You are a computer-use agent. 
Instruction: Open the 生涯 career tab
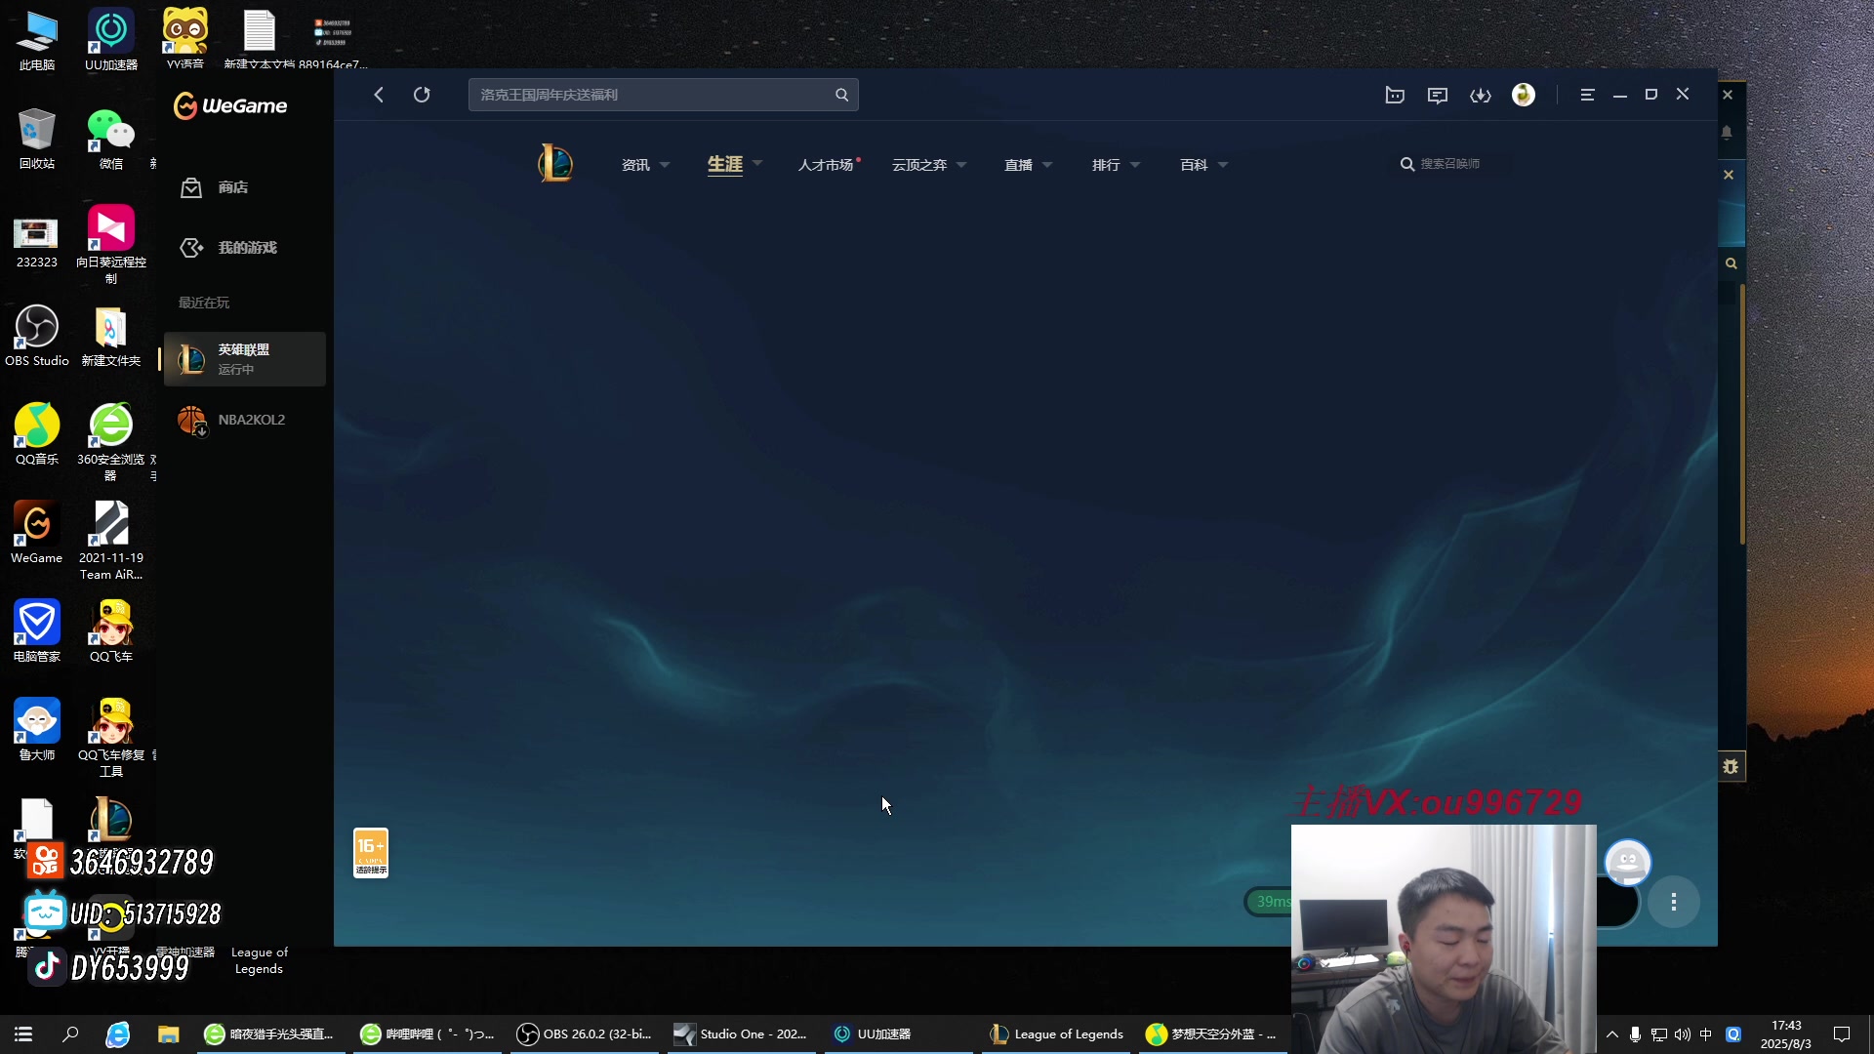pos(725,165)
